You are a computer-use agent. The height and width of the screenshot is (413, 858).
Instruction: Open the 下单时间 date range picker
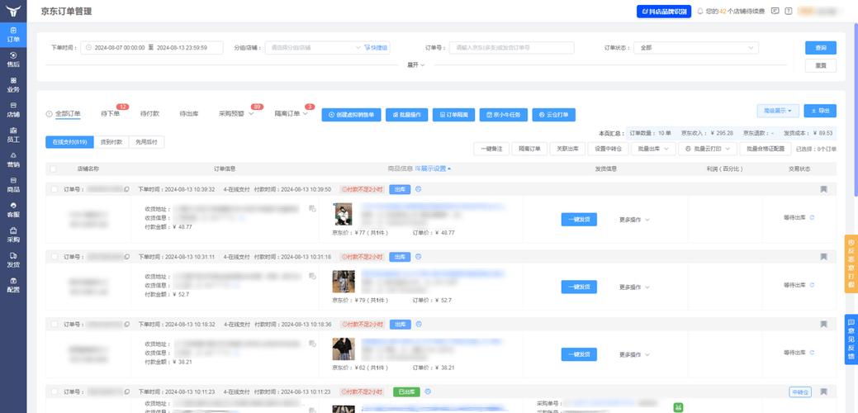[x=152, y=48]
